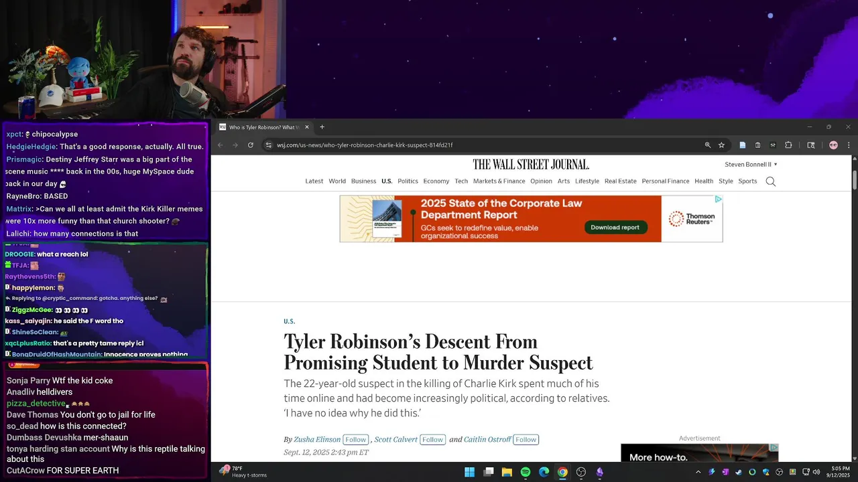Click the U.S. category label above headline
Image resolution: width=858 pixels, height=482 pixels.
pos(290,321)
